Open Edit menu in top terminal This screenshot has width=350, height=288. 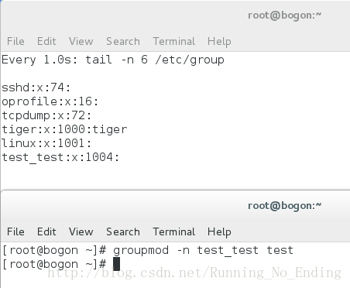[x=46, y=41]
